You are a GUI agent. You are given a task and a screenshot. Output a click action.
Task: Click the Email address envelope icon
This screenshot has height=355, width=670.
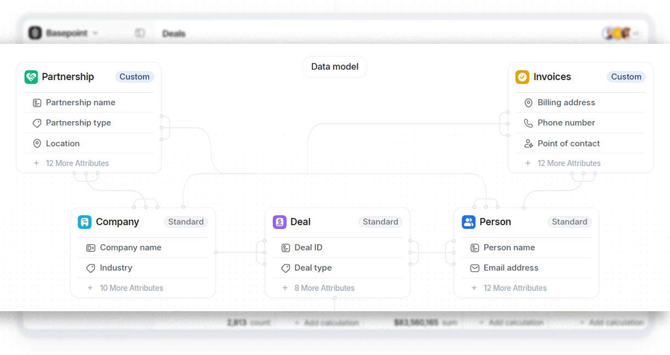tap(475, 268)
